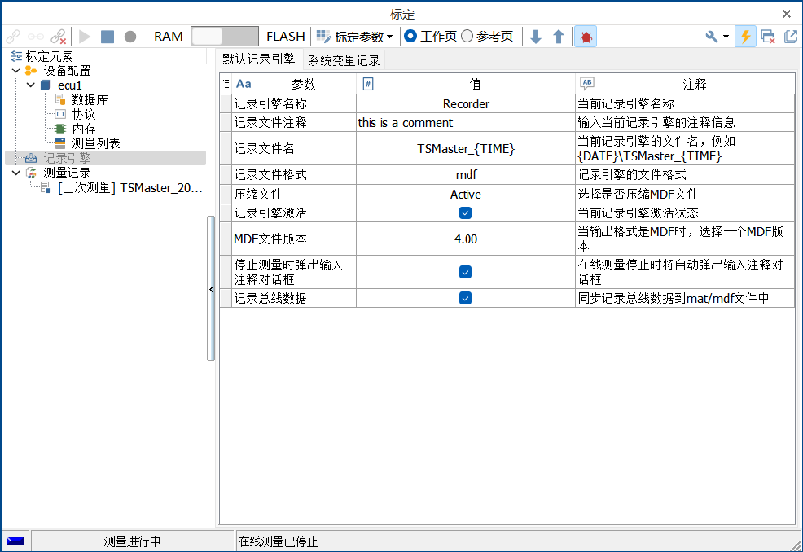Click the red bug debug icon
The image size is (803, 552).
pyautogui.click(x=586, y=36)
